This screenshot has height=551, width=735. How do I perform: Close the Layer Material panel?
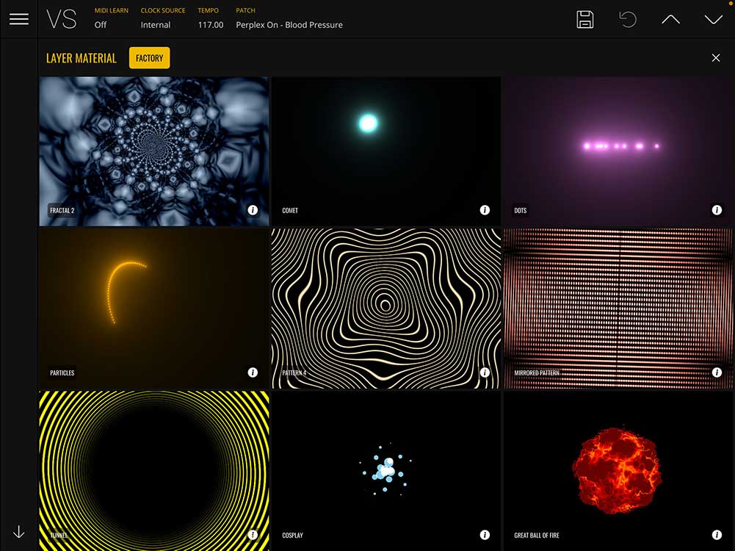coord(716,58)
